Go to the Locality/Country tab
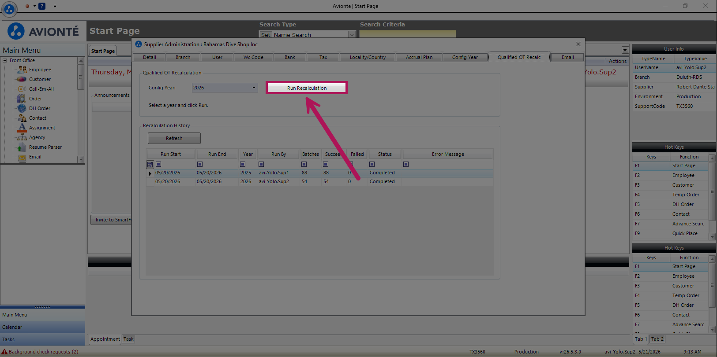The height and width of the screenshot is (357, 717). point(368,57)
